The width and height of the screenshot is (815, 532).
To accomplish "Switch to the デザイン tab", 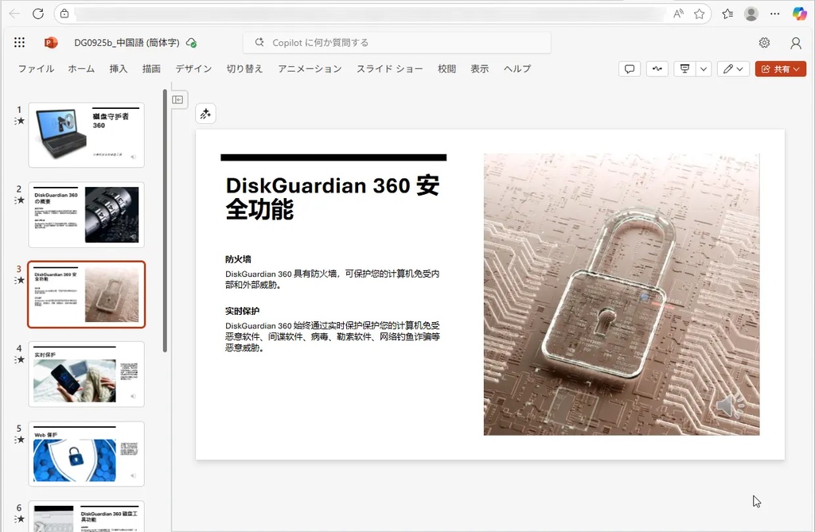I will (193, 68).
